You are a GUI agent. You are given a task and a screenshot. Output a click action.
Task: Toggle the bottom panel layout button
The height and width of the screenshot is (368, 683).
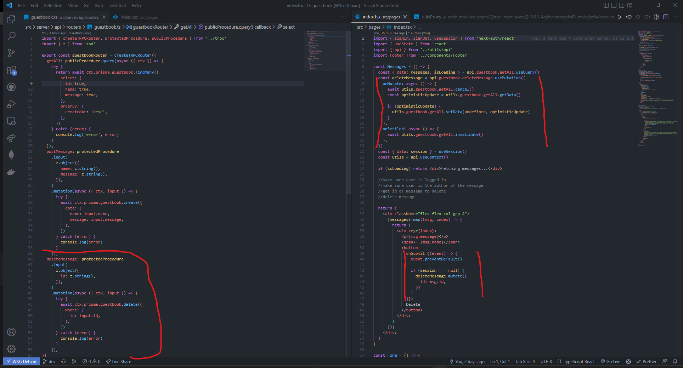pos(614,5)
